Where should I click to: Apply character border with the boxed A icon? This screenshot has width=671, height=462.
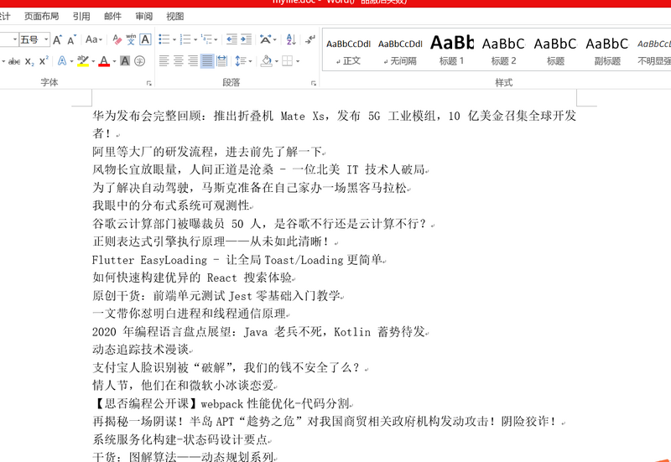(x=145, y=39)
